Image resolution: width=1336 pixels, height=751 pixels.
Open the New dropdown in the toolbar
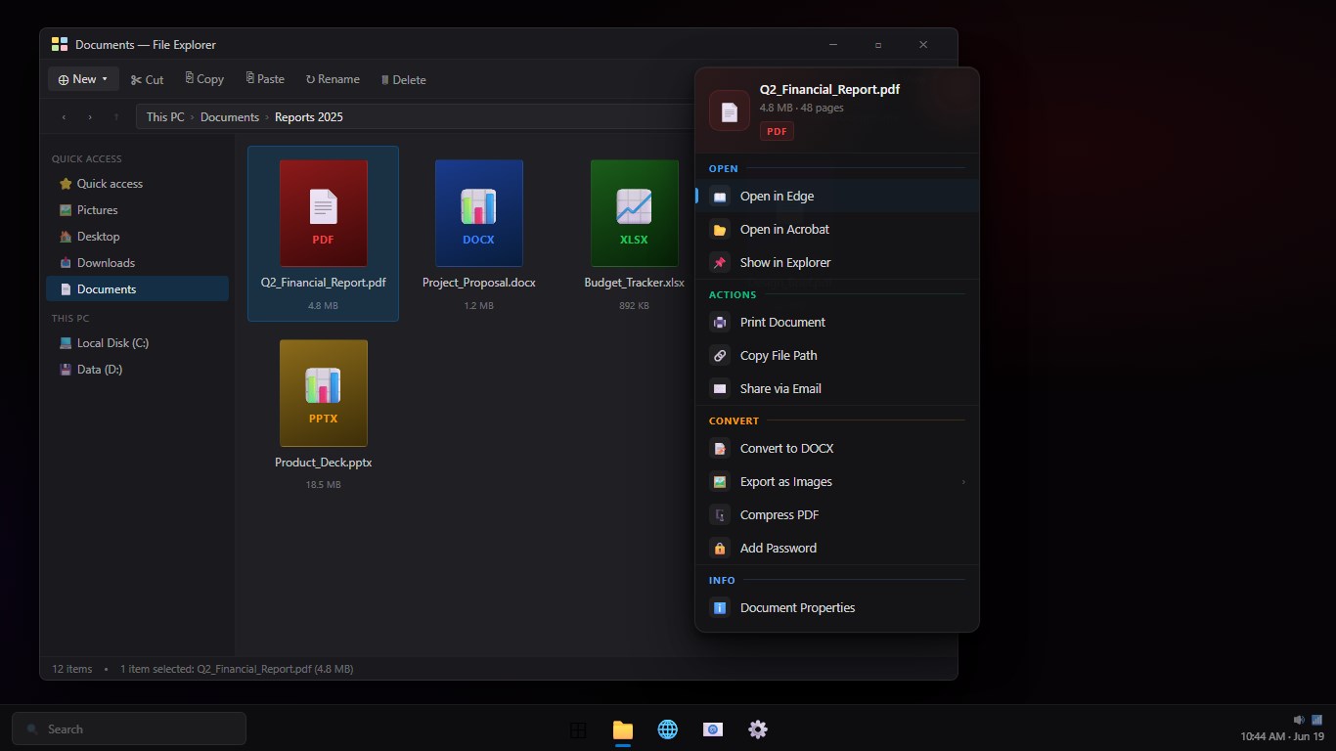[83, 79]
